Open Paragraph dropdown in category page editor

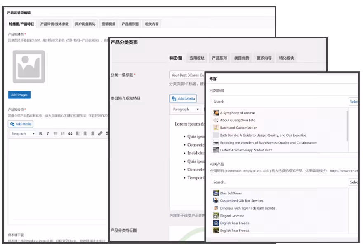pos(186,109)
